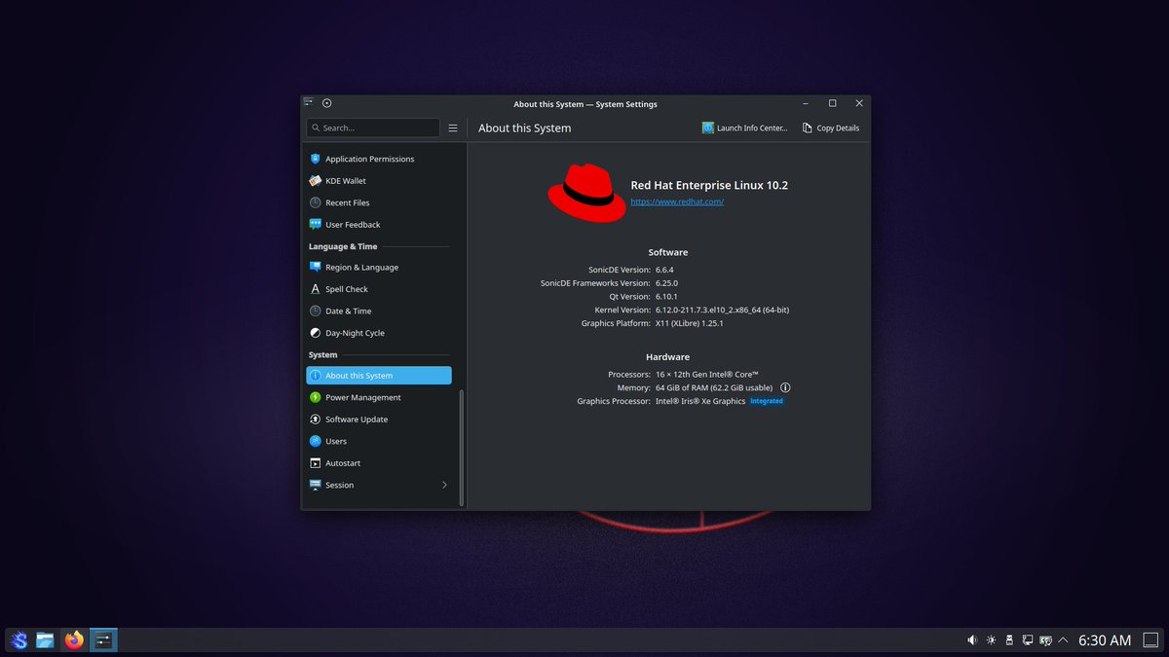The image size is (1169, 657).
Task: Open Autostart settings
Action: pyautogui.click(x=378, y=463)
